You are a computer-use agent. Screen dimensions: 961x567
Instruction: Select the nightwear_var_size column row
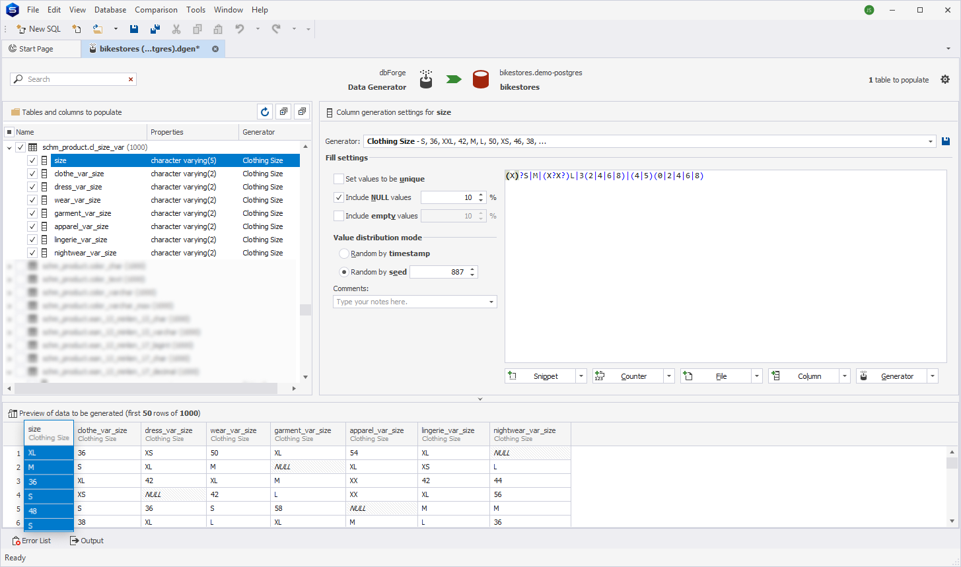pyautogui.click(x=175, y=253)
